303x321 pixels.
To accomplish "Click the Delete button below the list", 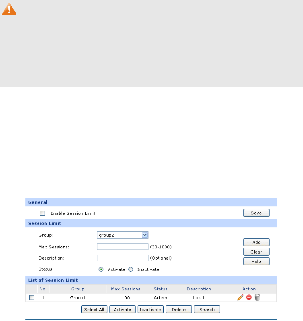I will 179,309.
